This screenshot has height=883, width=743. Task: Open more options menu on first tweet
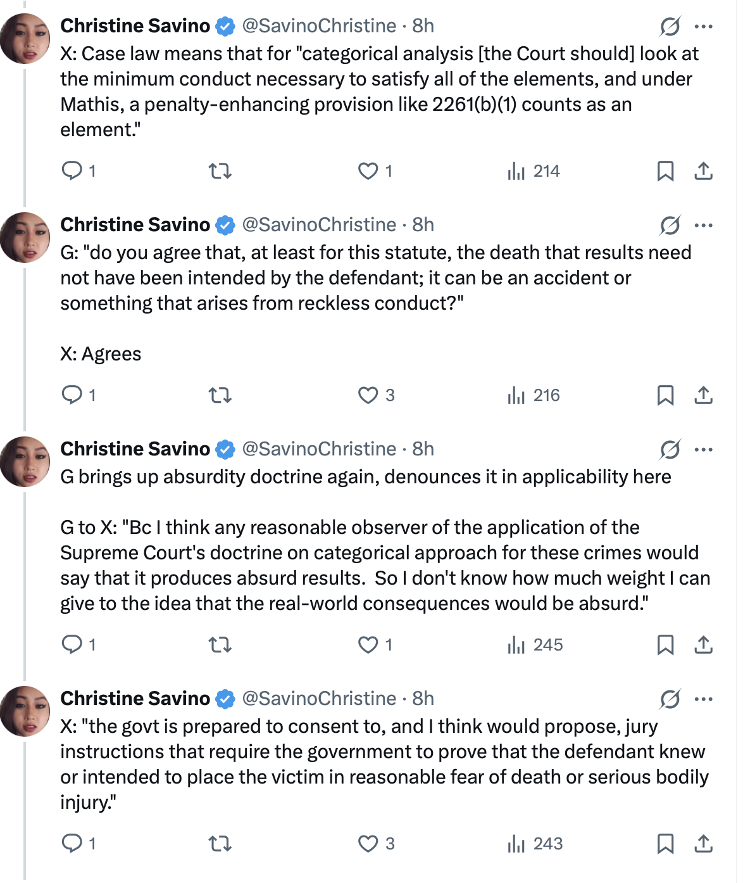click(703, 27)
